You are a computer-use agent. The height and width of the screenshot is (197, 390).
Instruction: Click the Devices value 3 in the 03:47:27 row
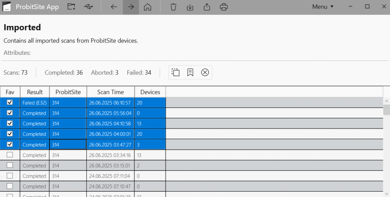(150, 145)
